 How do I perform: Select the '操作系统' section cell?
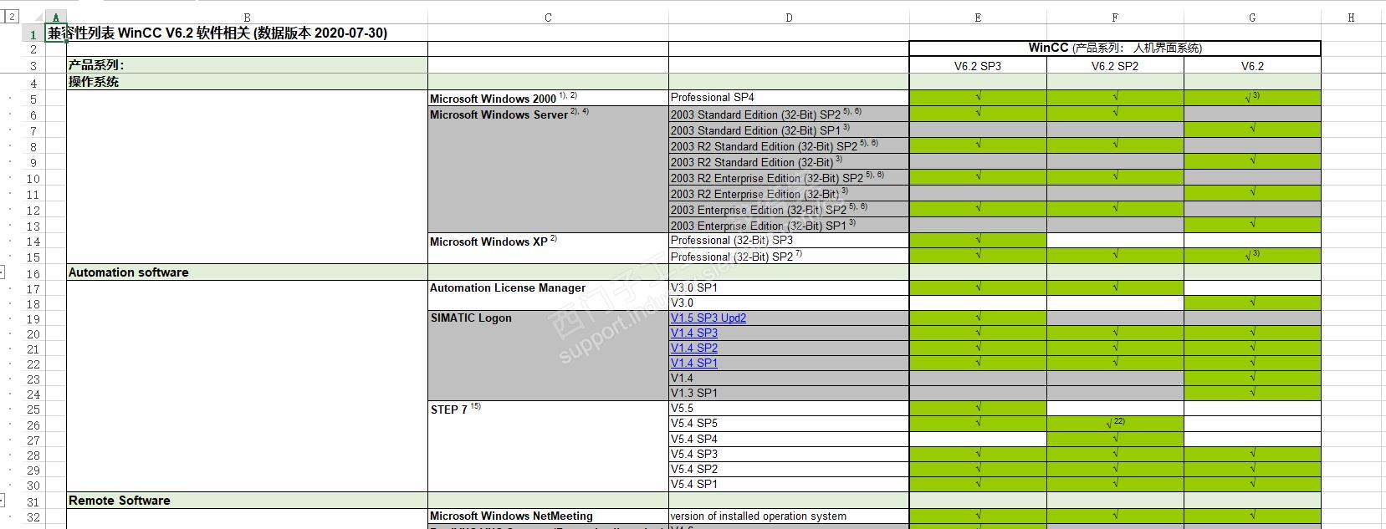(x=247, y=81)
